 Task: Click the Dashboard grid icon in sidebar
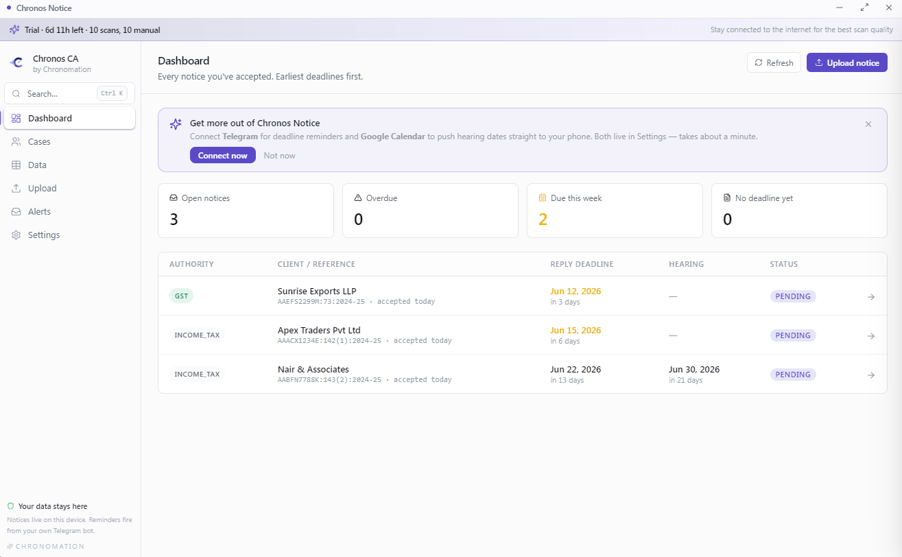(x=16, y=118)
